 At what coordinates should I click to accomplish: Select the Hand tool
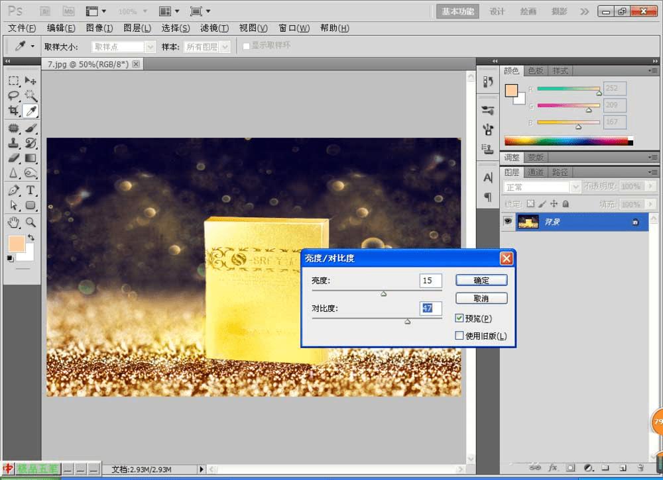13,222
